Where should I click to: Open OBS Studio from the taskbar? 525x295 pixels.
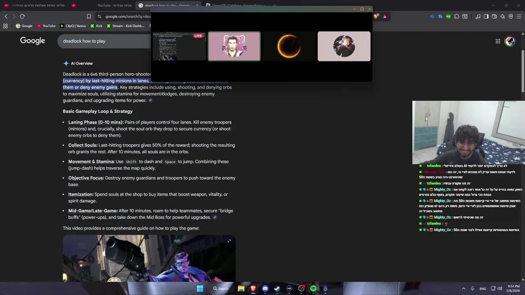click(301, 288)
